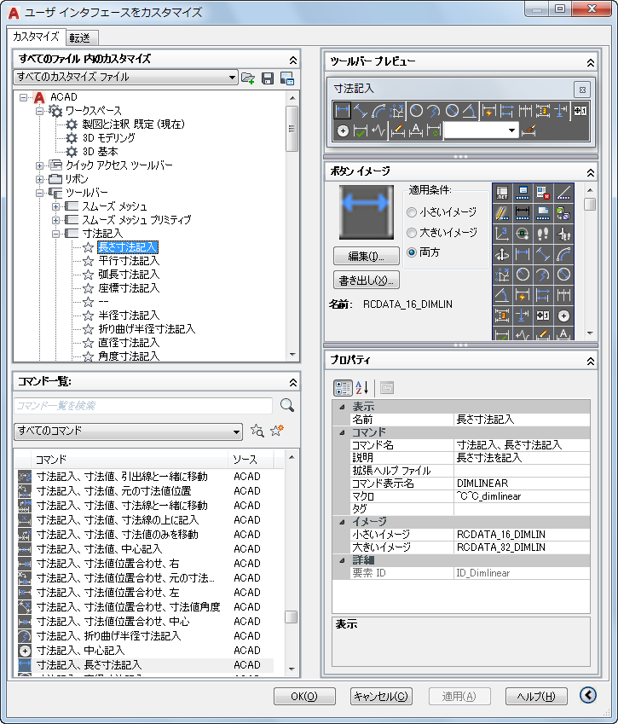Collapse the プロパティ panel
618x724 pixels.
coord(591,361)
